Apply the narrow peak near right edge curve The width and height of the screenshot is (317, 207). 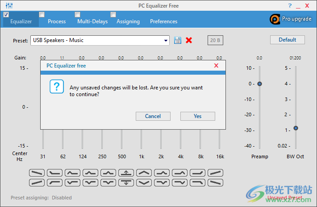pyautogui.click(x=180, y=173)
